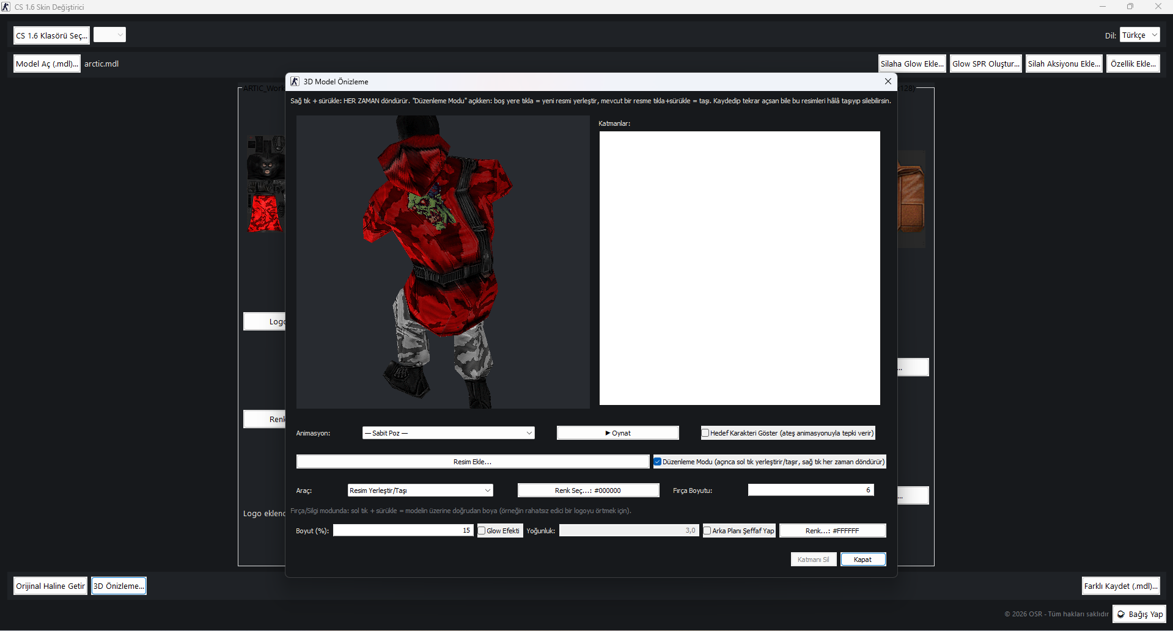Click the Resim Ekle button
Screen dimensions: 1173x631
(x=473, y=462)
